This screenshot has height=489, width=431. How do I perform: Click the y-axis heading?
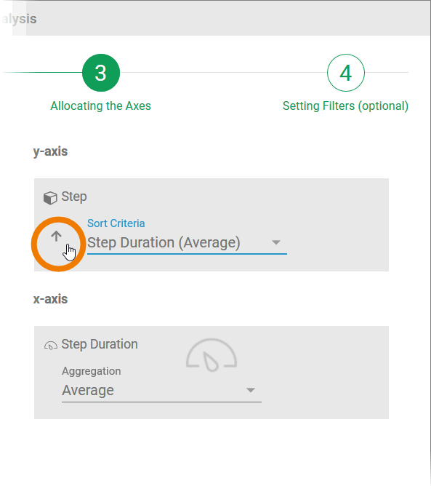50,151
